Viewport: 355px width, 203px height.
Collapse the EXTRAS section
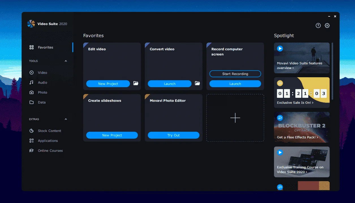(x=66, y=119)
